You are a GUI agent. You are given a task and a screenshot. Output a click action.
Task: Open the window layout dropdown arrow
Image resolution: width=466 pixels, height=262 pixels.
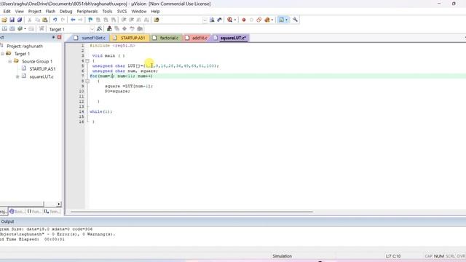tap(286, 20)
